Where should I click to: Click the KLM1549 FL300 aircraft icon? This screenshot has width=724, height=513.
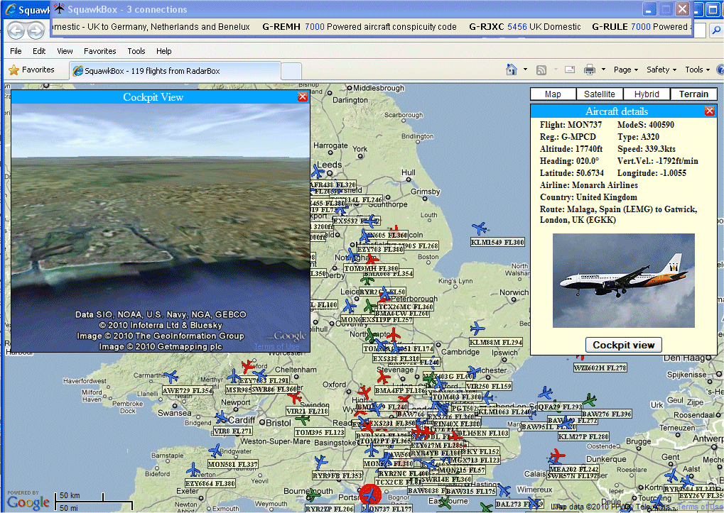[x=480, y=228]
